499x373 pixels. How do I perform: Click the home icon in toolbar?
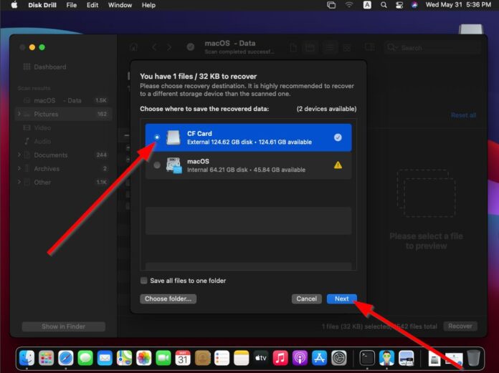[x=133, y=47]
